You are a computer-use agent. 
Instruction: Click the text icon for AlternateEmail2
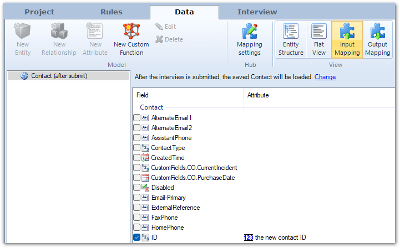click(x=145, y=127)
